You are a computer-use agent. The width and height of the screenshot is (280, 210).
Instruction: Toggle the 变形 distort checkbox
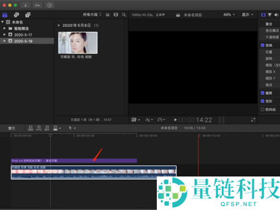(263, 101)
